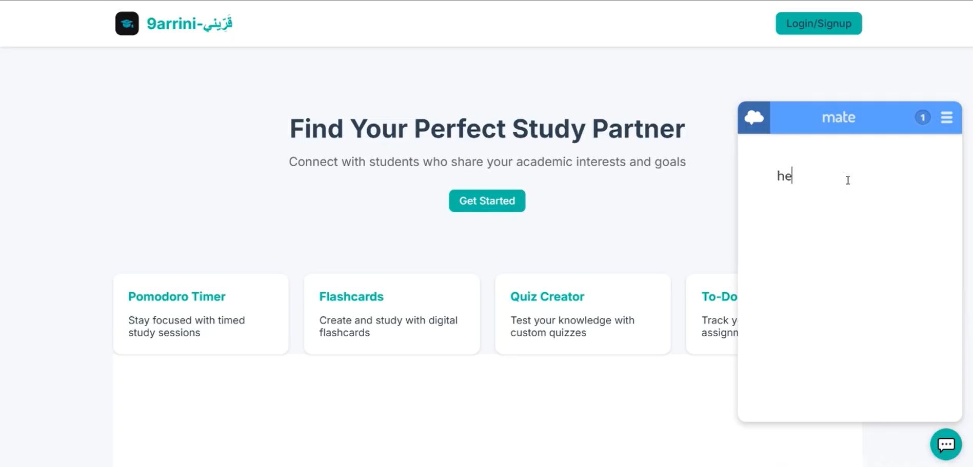Open the hamburger menu in chat widget
The height and width of the screenshot is (467, 973).
tap(947, 117)
